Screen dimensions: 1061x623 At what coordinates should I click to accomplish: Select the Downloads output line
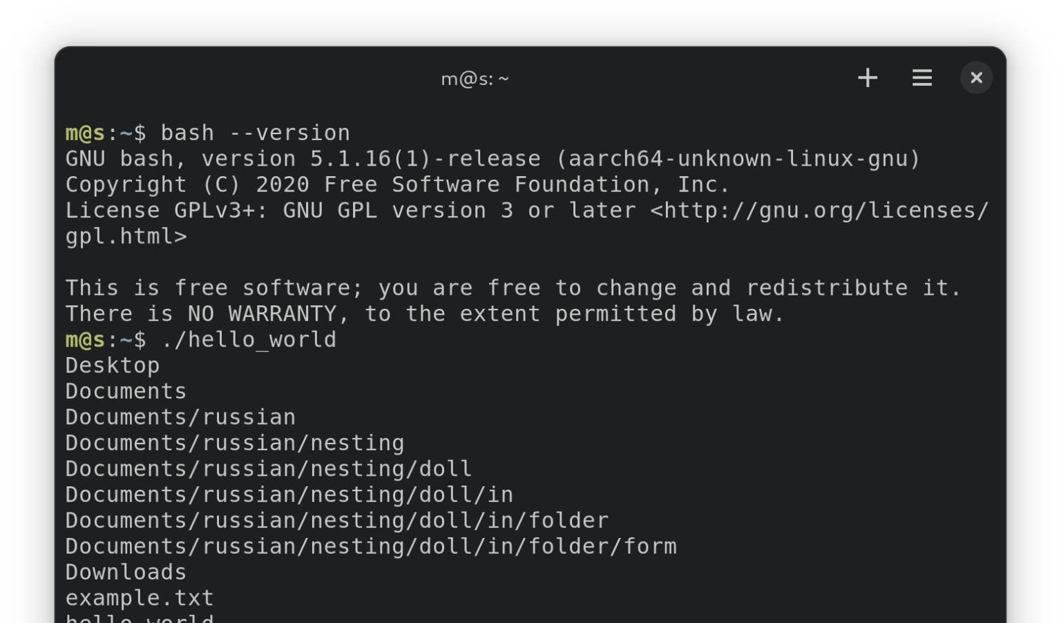126,573
